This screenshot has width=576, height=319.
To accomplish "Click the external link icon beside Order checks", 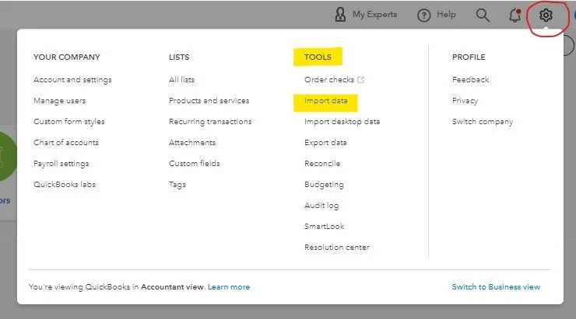I will (360, 79).
